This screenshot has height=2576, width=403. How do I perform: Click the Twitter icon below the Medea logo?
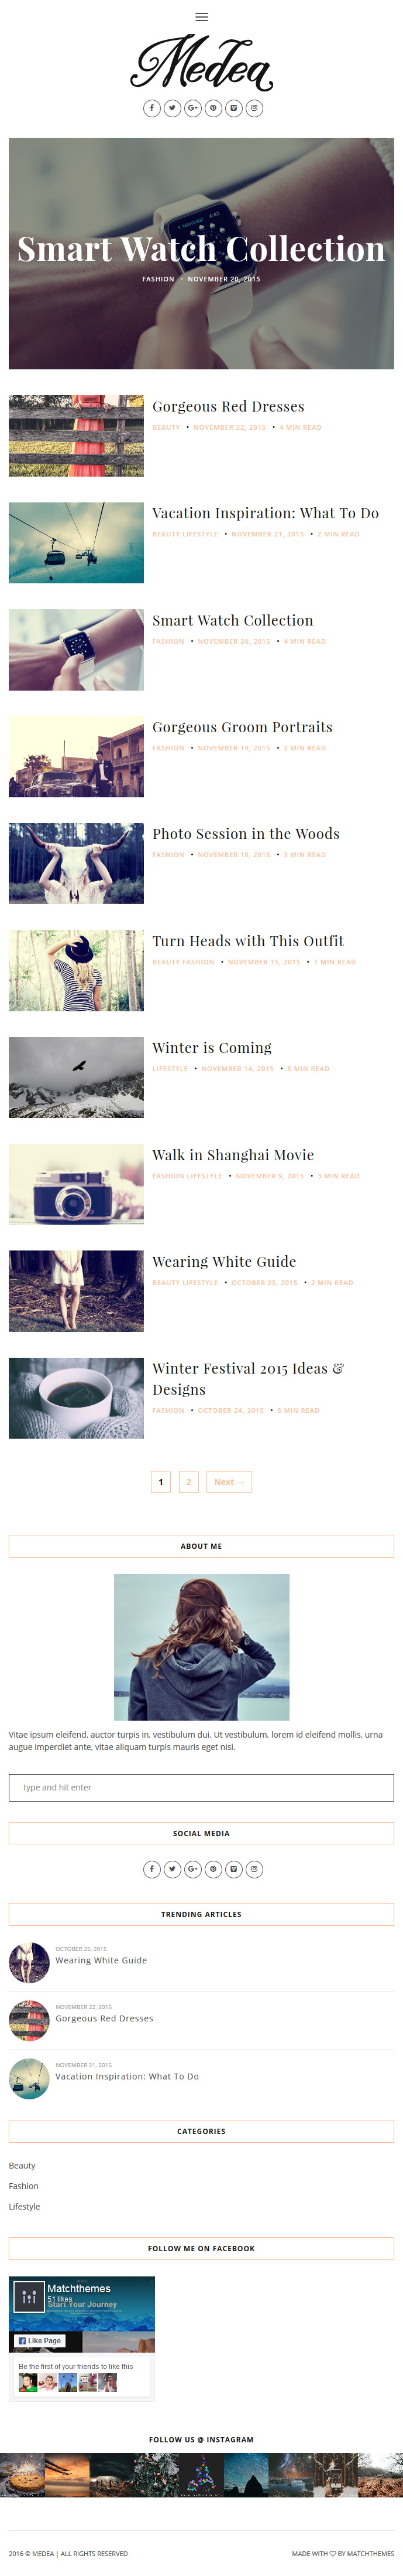pos(171,108)
